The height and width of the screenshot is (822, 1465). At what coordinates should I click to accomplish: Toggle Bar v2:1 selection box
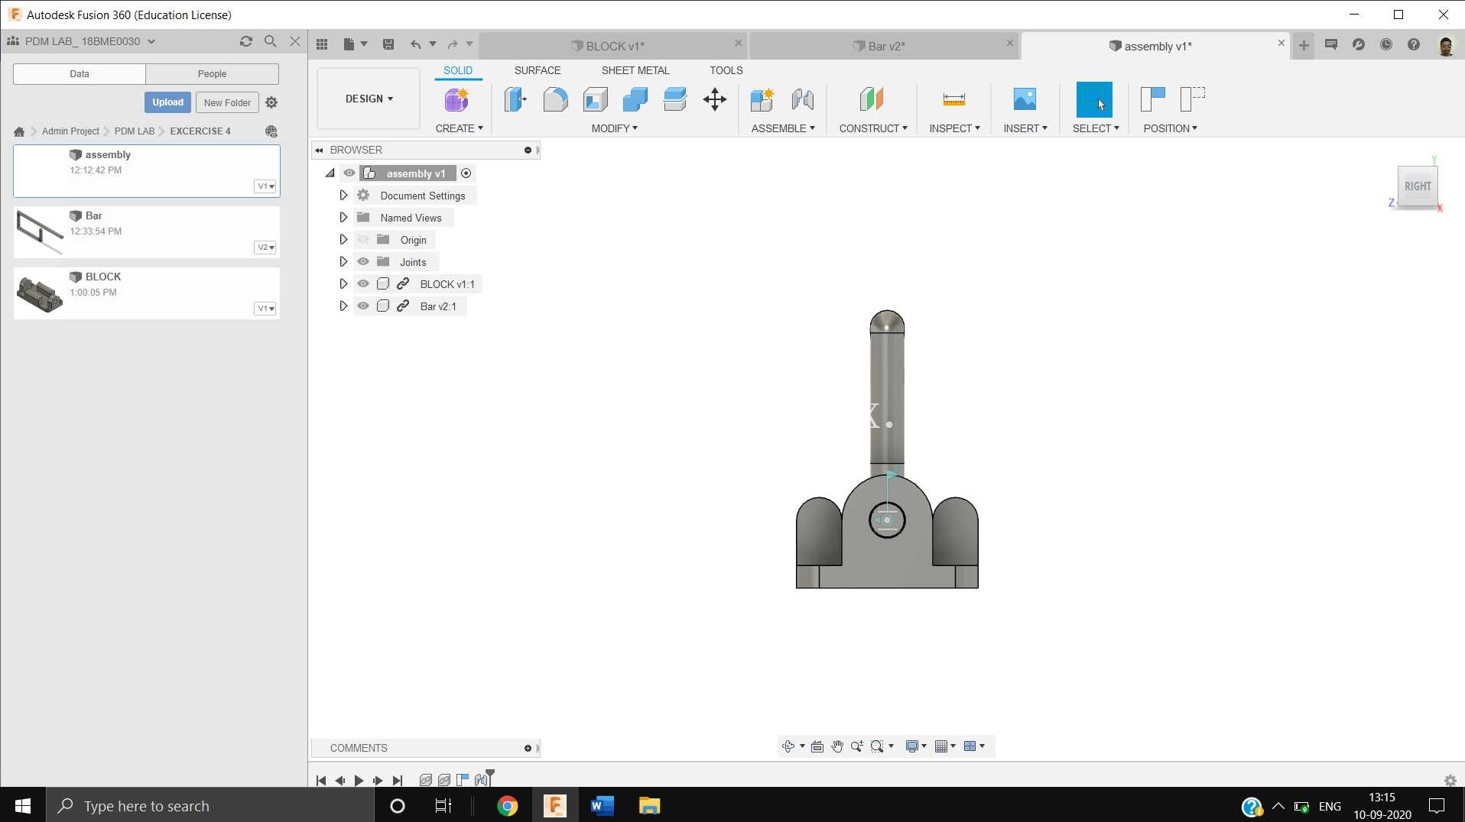(383, 306)
